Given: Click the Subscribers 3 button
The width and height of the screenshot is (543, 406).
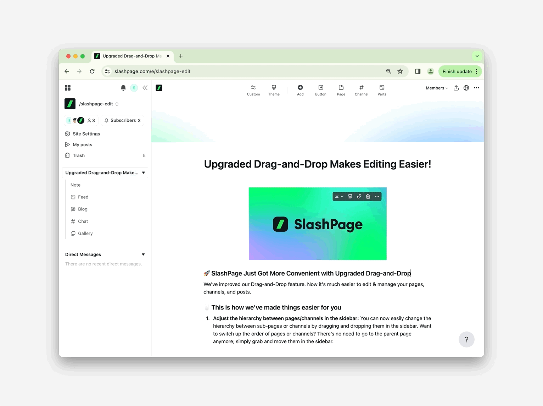Looking at the screenshot, I should pyautogui.click(x=123, y=120).
